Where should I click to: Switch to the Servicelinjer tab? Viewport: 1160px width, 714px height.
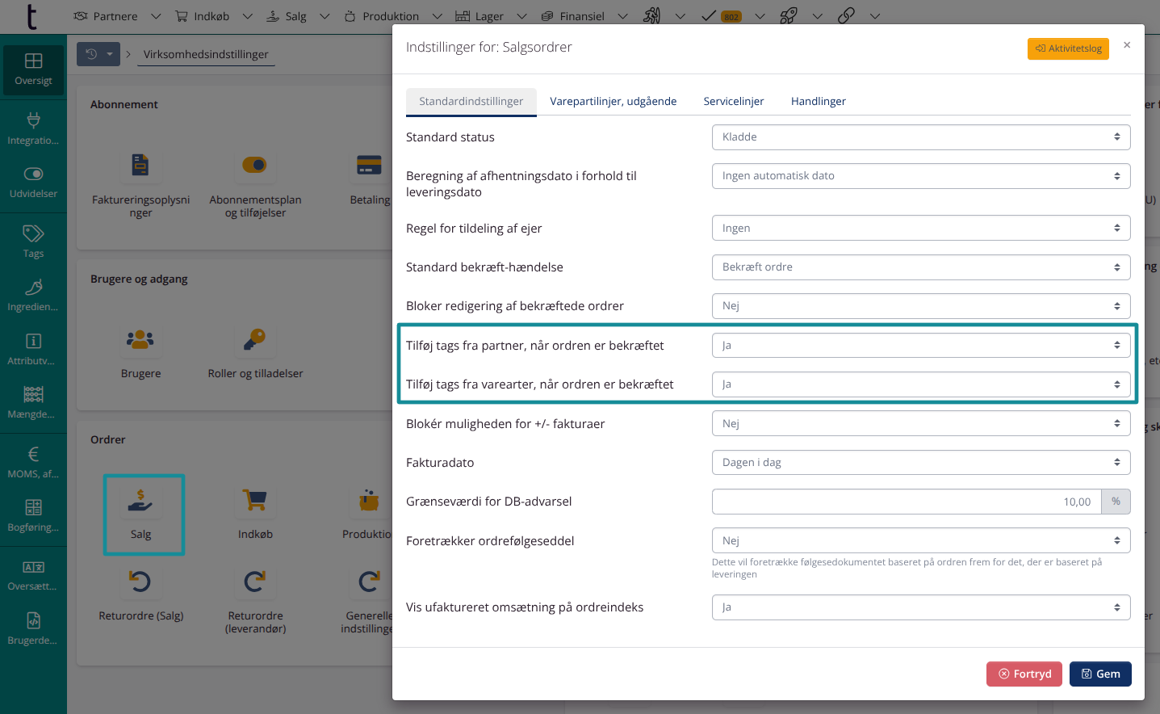coord(733,102)
